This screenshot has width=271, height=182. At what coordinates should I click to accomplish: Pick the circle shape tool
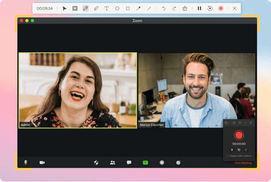click(x=117, y=8)
